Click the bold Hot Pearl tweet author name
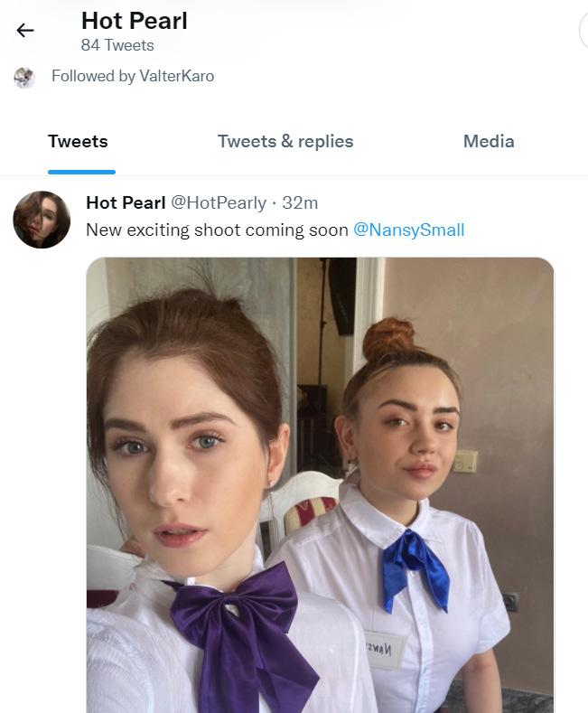This screenshot has width=588, height=713. pos(126,202)
